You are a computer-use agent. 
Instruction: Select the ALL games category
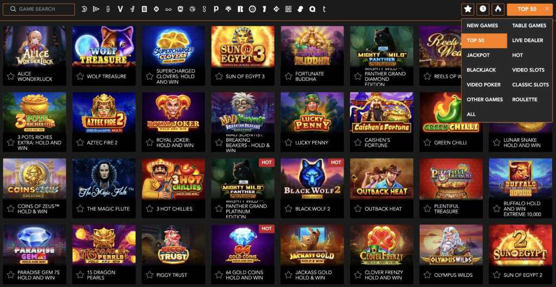pos(471,114)
